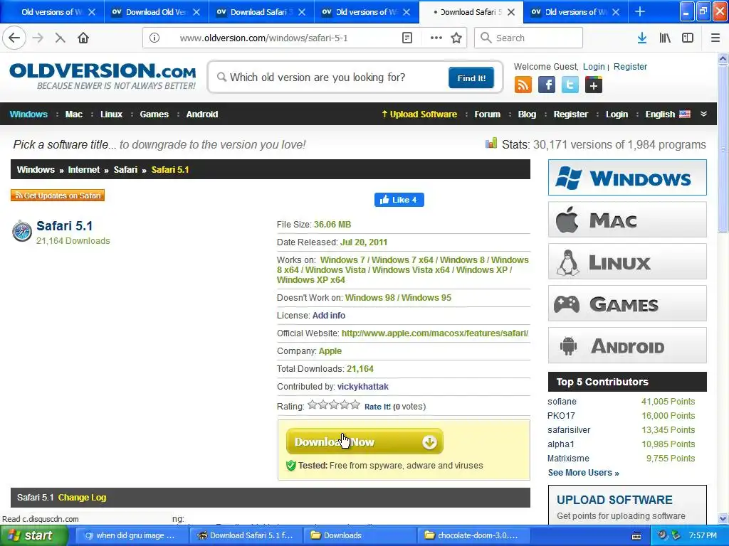Open Downloads folder in taskbar
This screenshot has height=546, width=729.
pyautogui.click(x=360, y=536)
